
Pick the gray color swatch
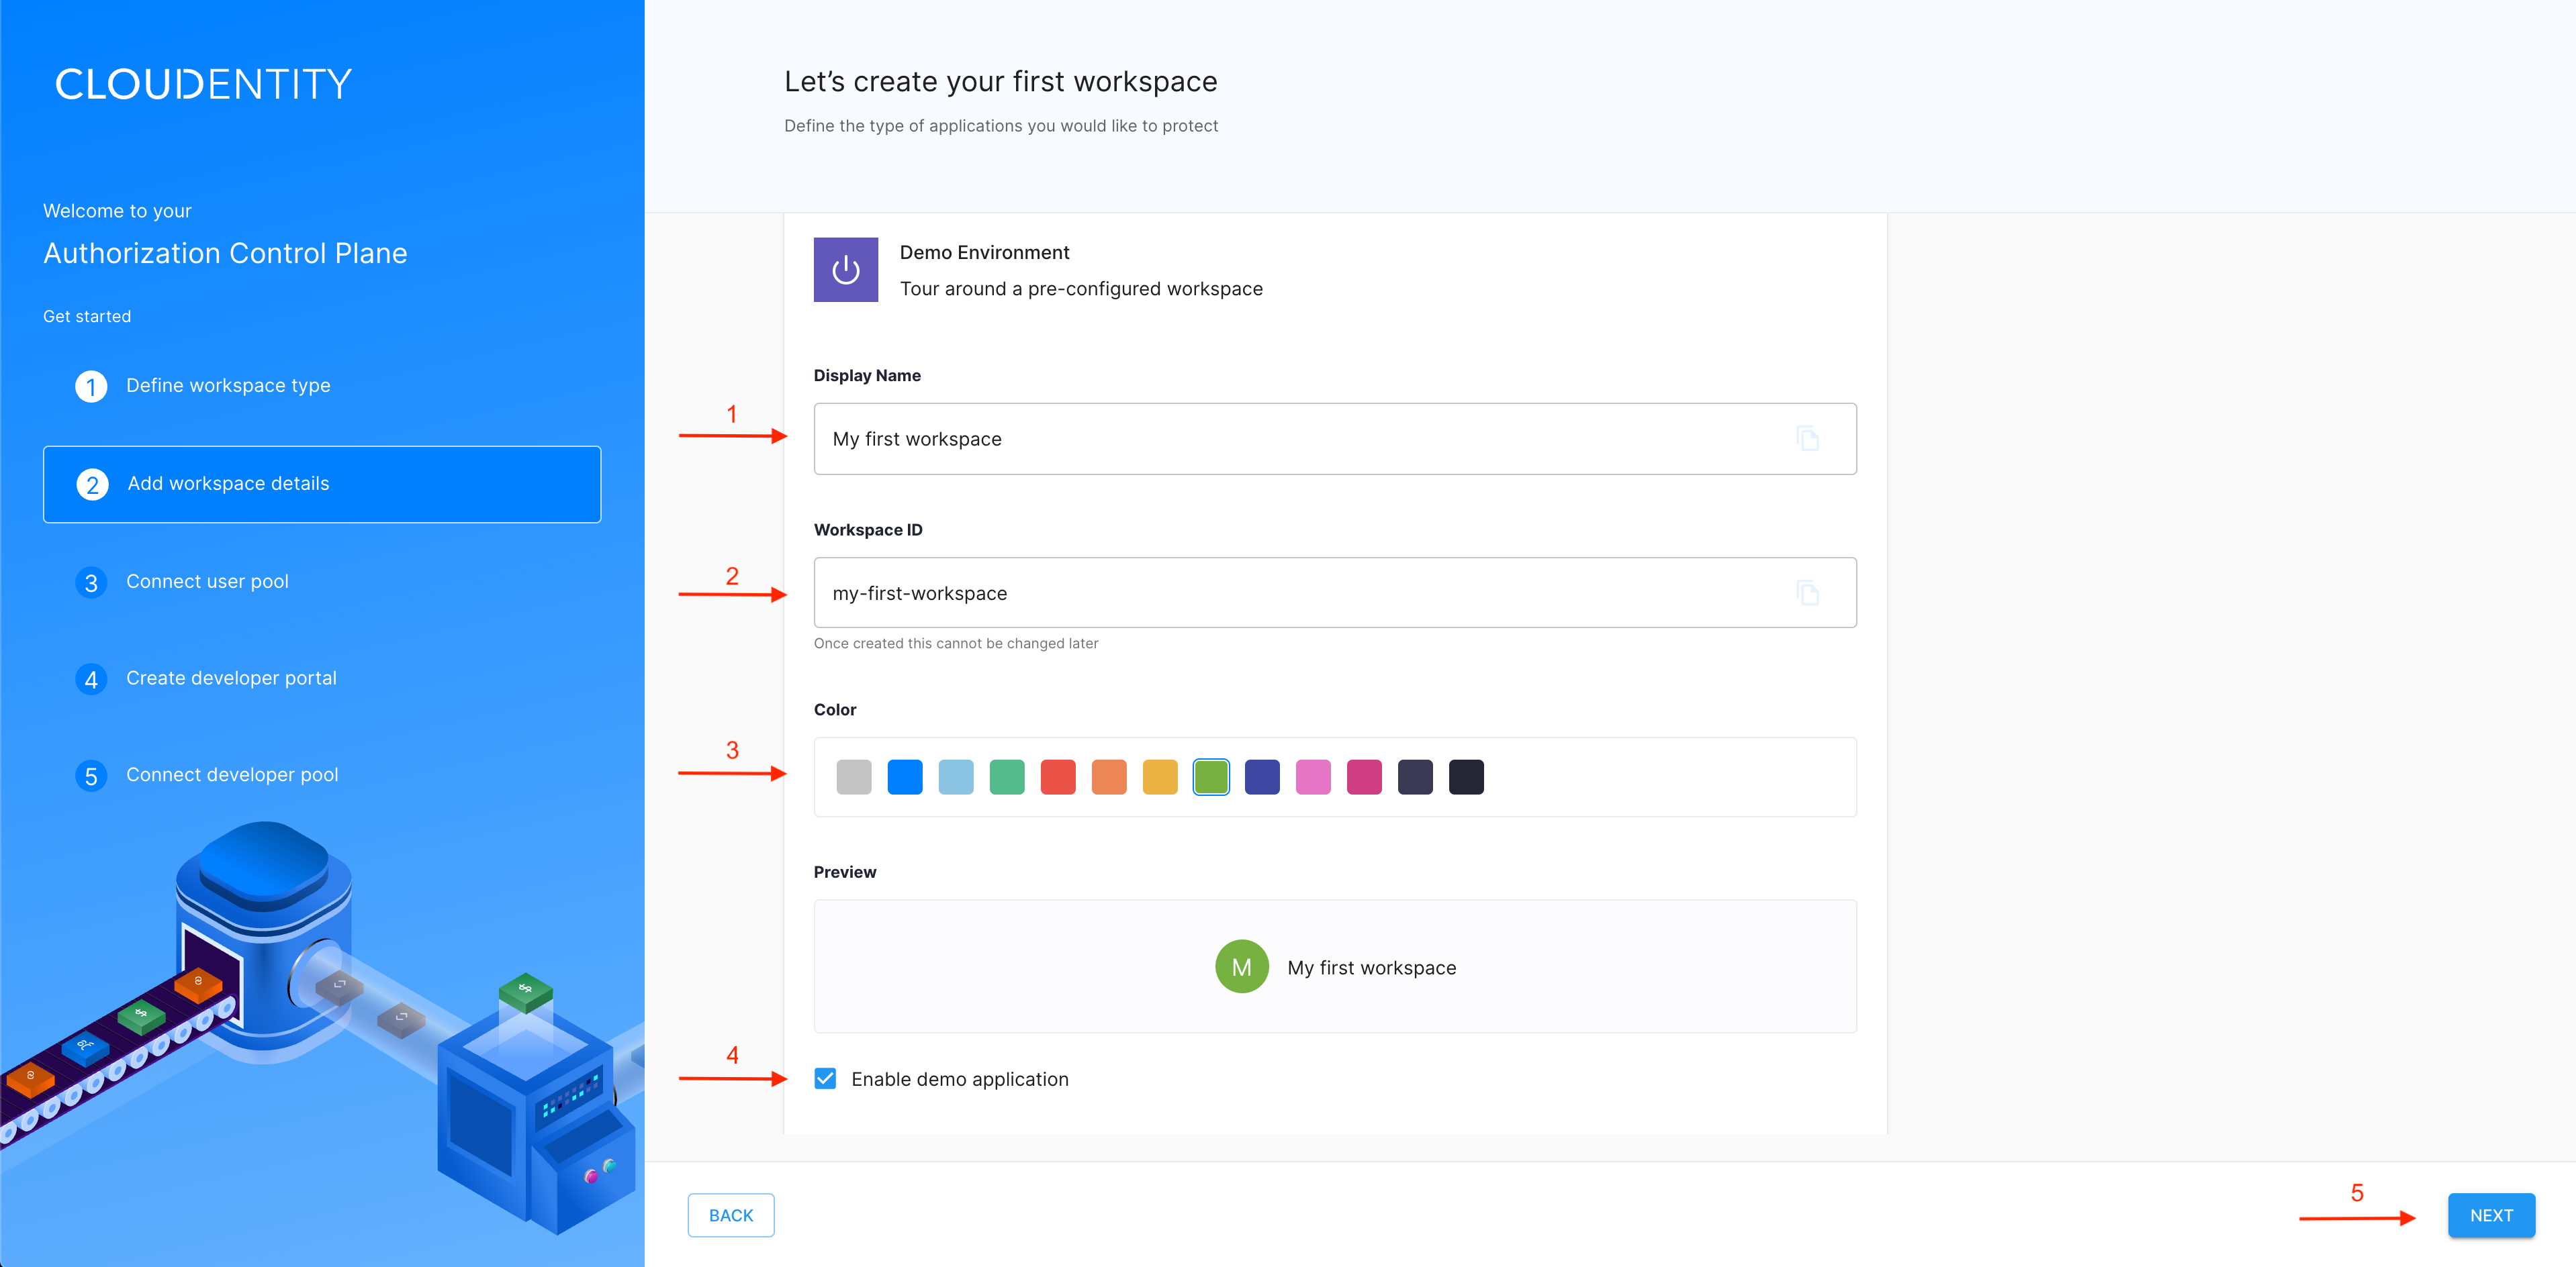click(x=854, y=776)
